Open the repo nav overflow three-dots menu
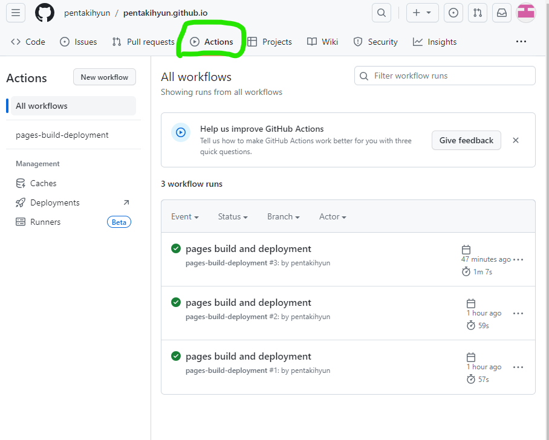 [x=521, y=42]
